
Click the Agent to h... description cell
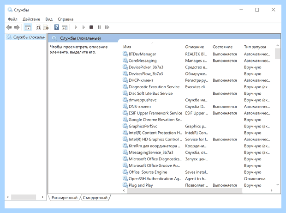pos(196,179)
